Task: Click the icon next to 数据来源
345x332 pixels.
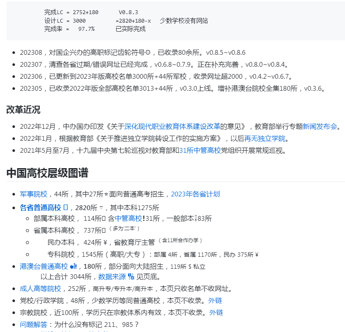Action: (131, 276)
